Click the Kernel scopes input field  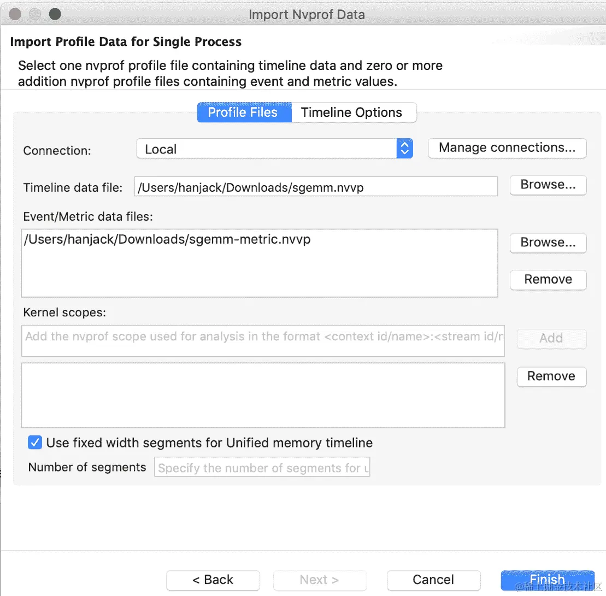263,337
